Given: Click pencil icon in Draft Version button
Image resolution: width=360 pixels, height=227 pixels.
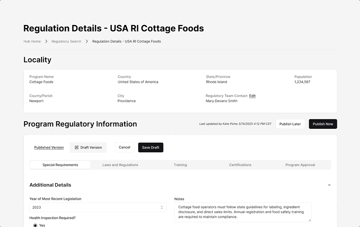Looking at the screenshot, I should click(77, 147).
